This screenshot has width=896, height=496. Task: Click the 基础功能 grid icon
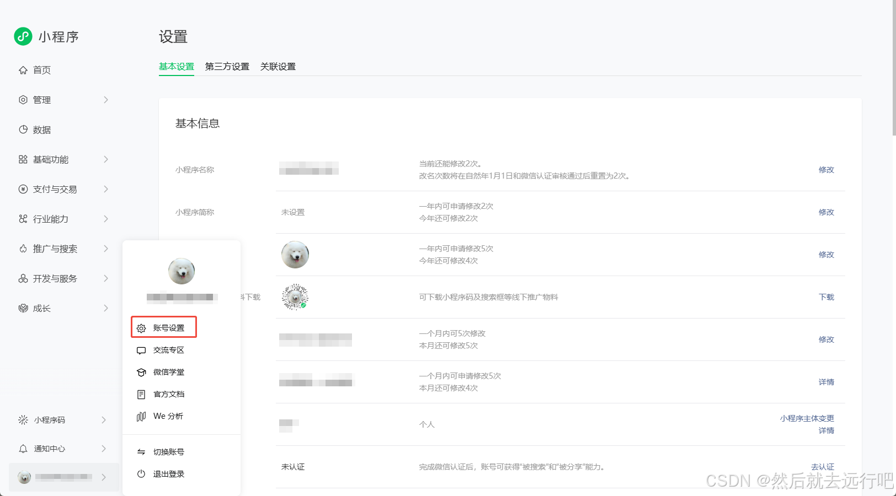point(23,159)
